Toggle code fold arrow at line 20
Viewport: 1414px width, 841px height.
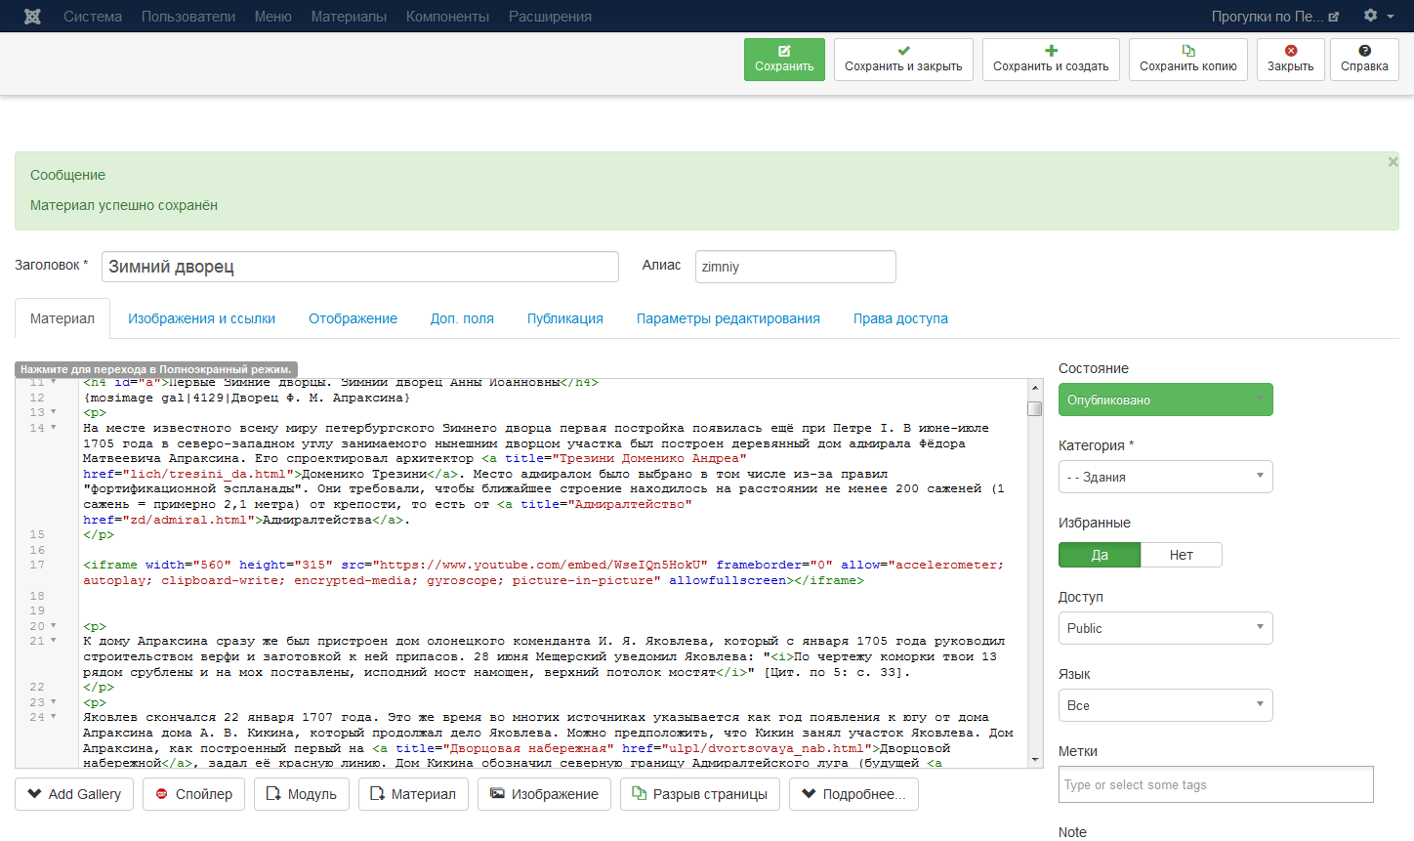point(54,626)
